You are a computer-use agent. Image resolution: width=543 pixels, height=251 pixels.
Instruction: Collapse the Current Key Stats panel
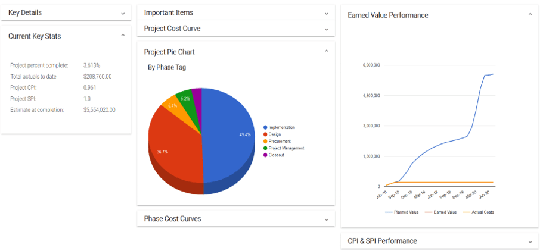(x=123, y=36)
